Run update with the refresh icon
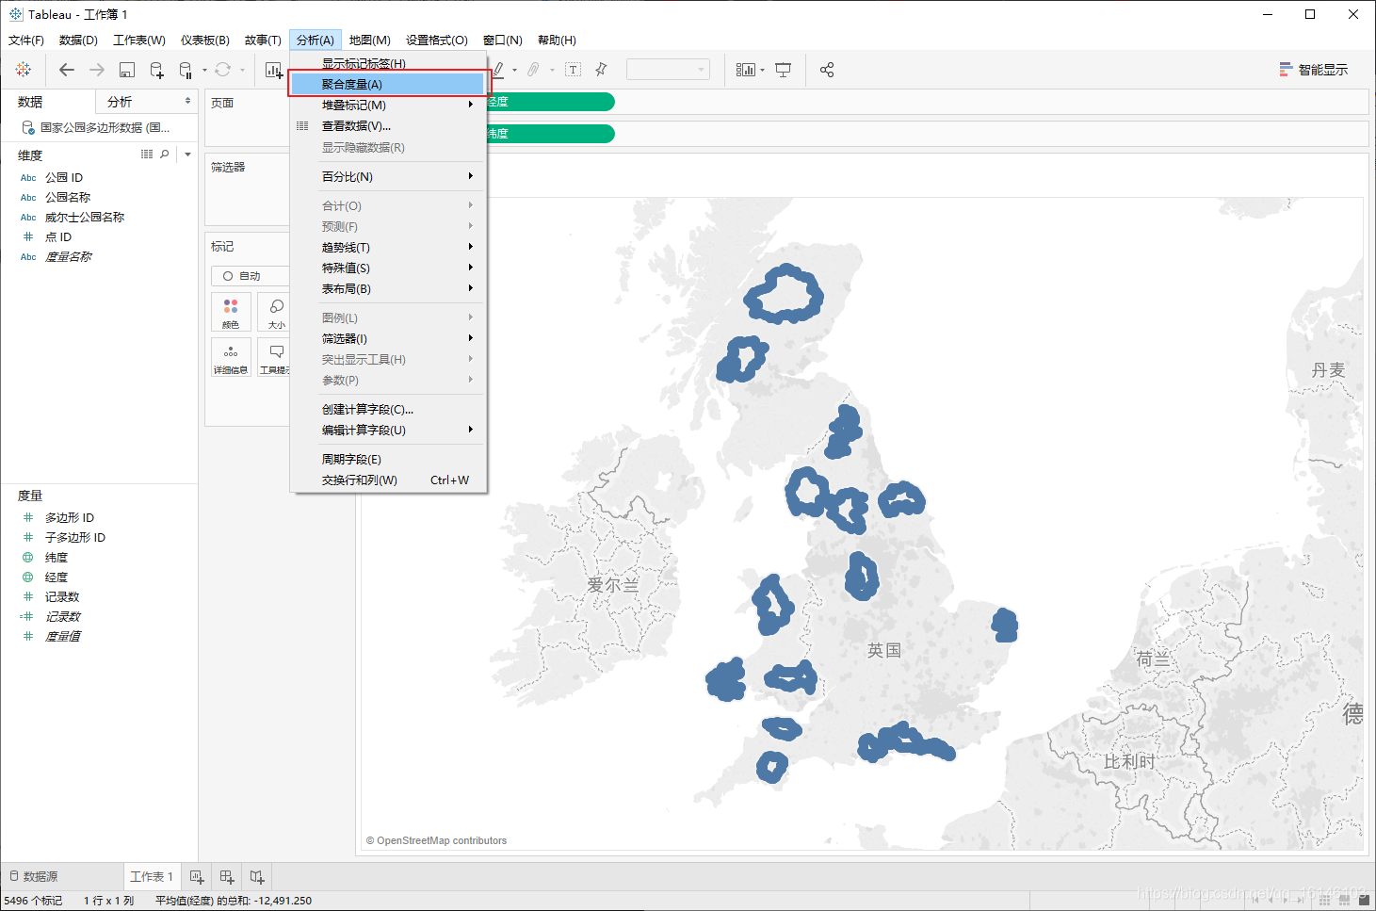This screenshot has width=1376, height=911. [222, 70]
